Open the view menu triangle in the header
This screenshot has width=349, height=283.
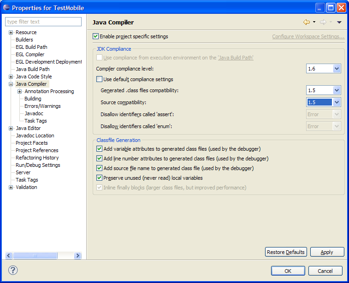tap(339, 22)
